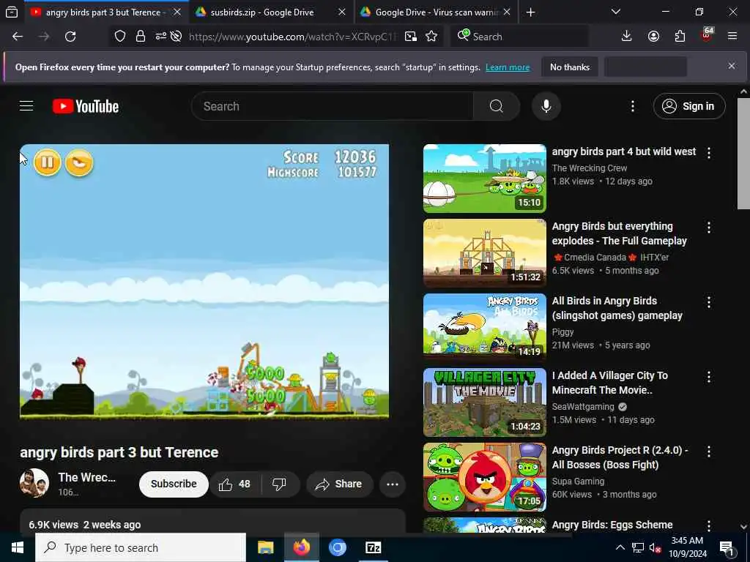Go to YouTube home via logo

86,106
